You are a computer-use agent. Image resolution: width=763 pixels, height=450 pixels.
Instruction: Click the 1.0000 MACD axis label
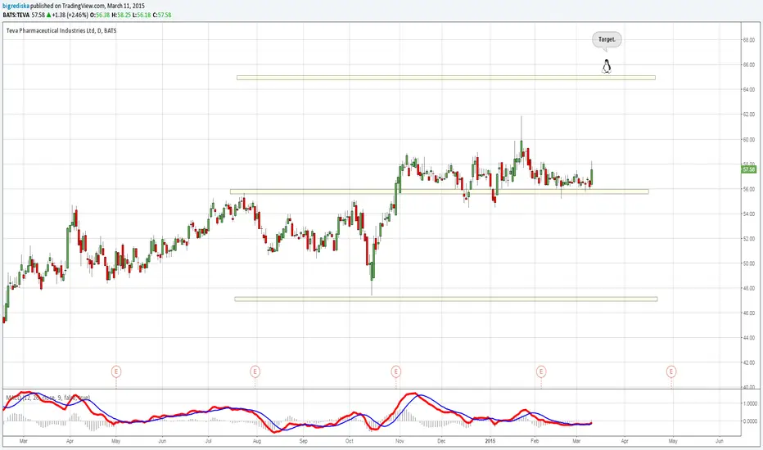coord(750,404)
